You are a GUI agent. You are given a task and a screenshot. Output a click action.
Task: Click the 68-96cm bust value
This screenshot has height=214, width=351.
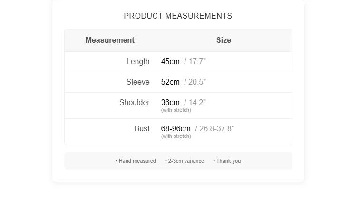[x=175, y=129]
